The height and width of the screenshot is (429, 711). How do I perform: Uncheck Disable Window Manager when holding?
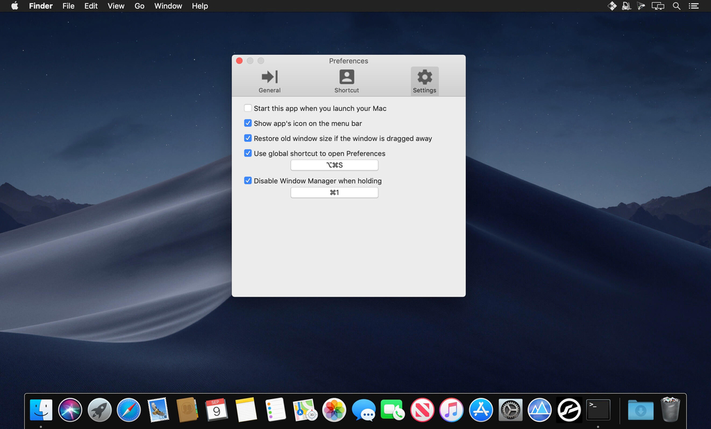(248, 181)
